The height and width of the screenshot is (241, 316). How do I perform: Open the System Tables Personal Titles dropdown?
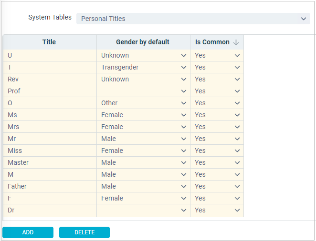coord(193,19)
